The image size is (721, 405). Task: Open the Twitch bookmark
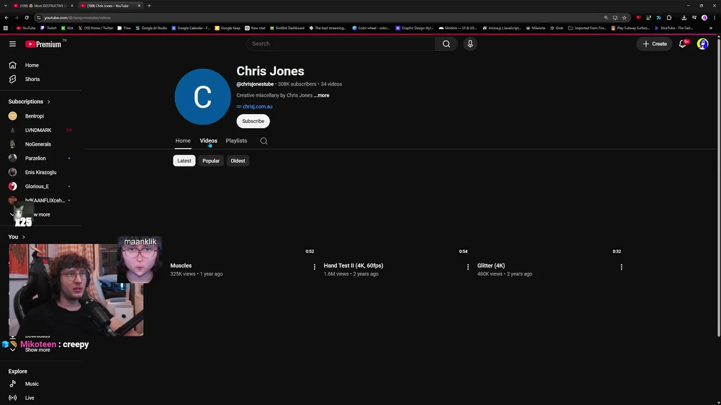tap(48, 28)
